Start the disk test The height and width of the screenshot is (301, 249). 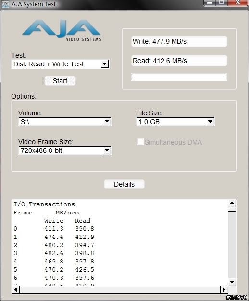(60, 81)
